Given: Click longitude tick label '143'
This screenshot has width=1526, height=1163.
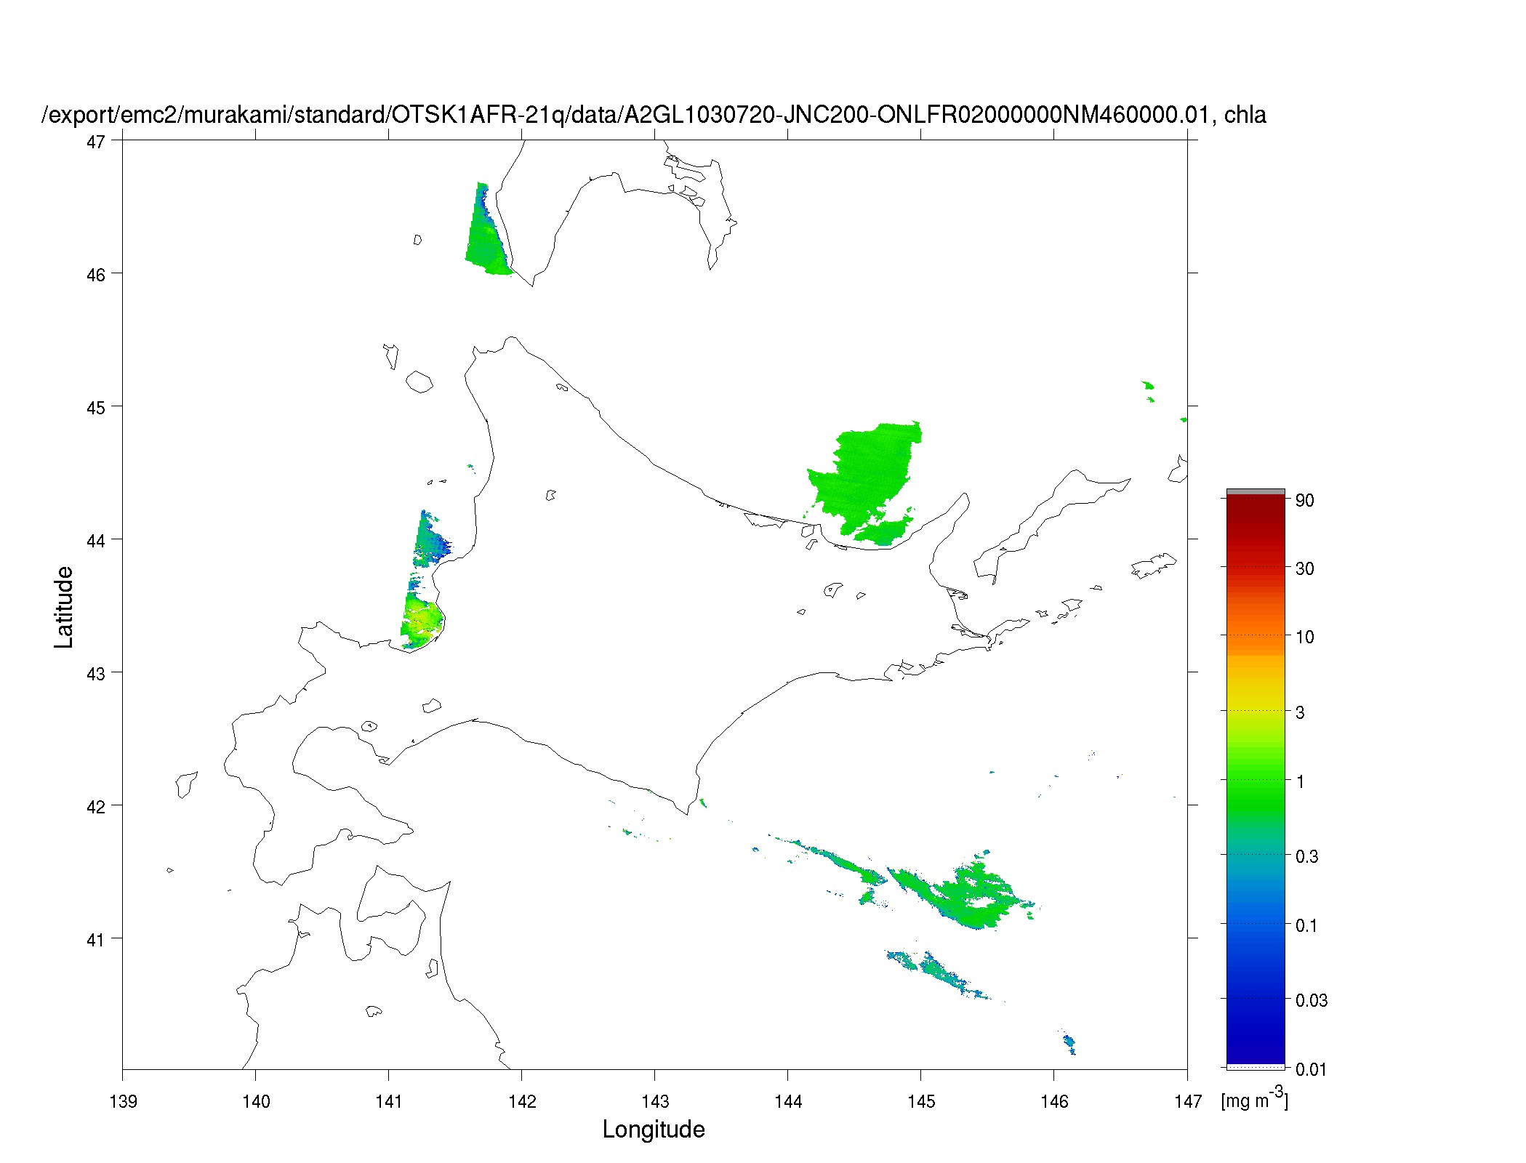Looking at the screenshot, I should (655, 1101).
